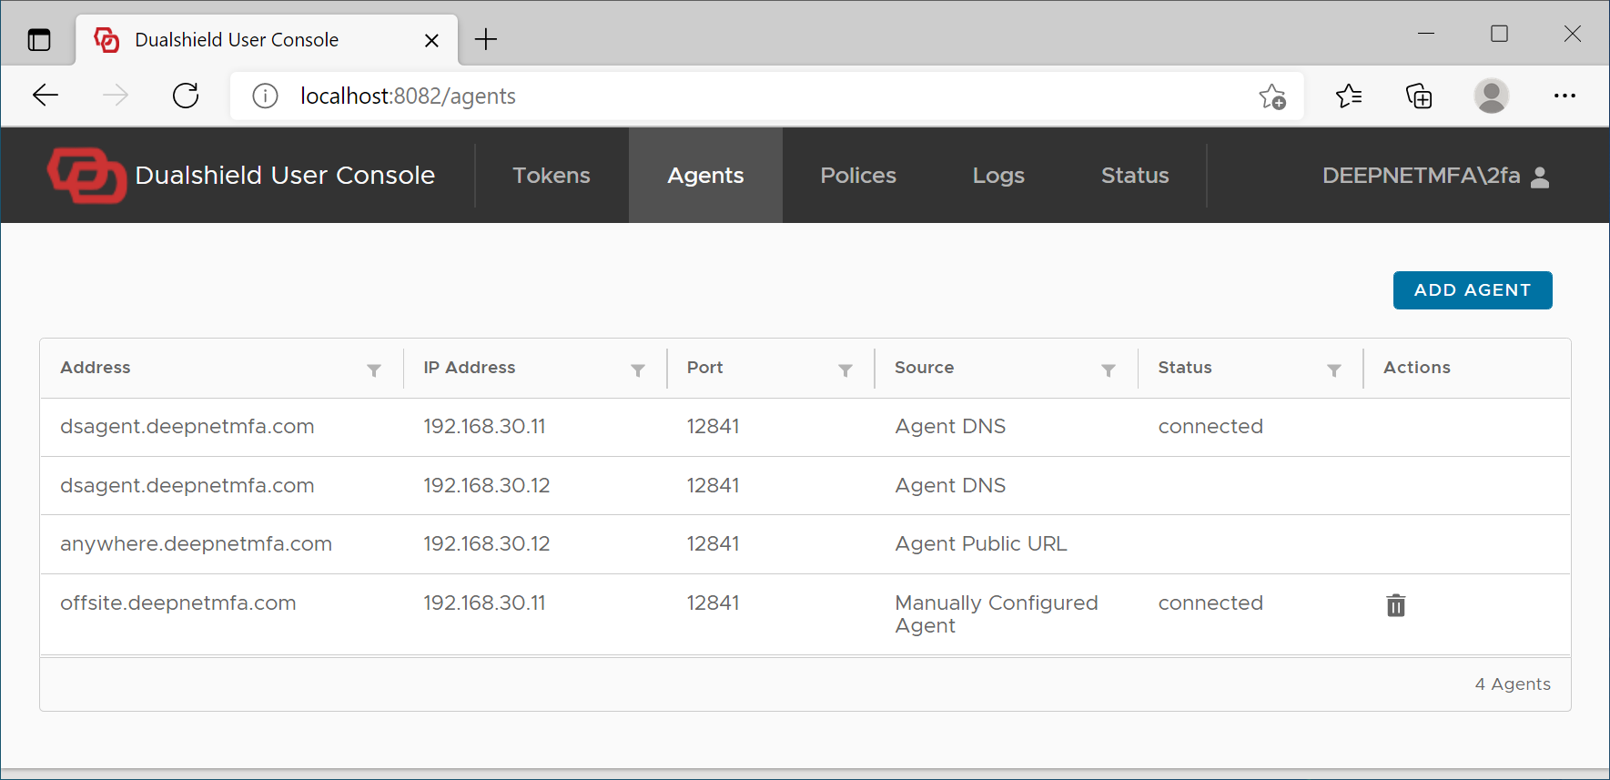Image resolution: width=1610 pixels, height=780 pixels.
Task: Open the Port column filter
Action: [846, 370]
